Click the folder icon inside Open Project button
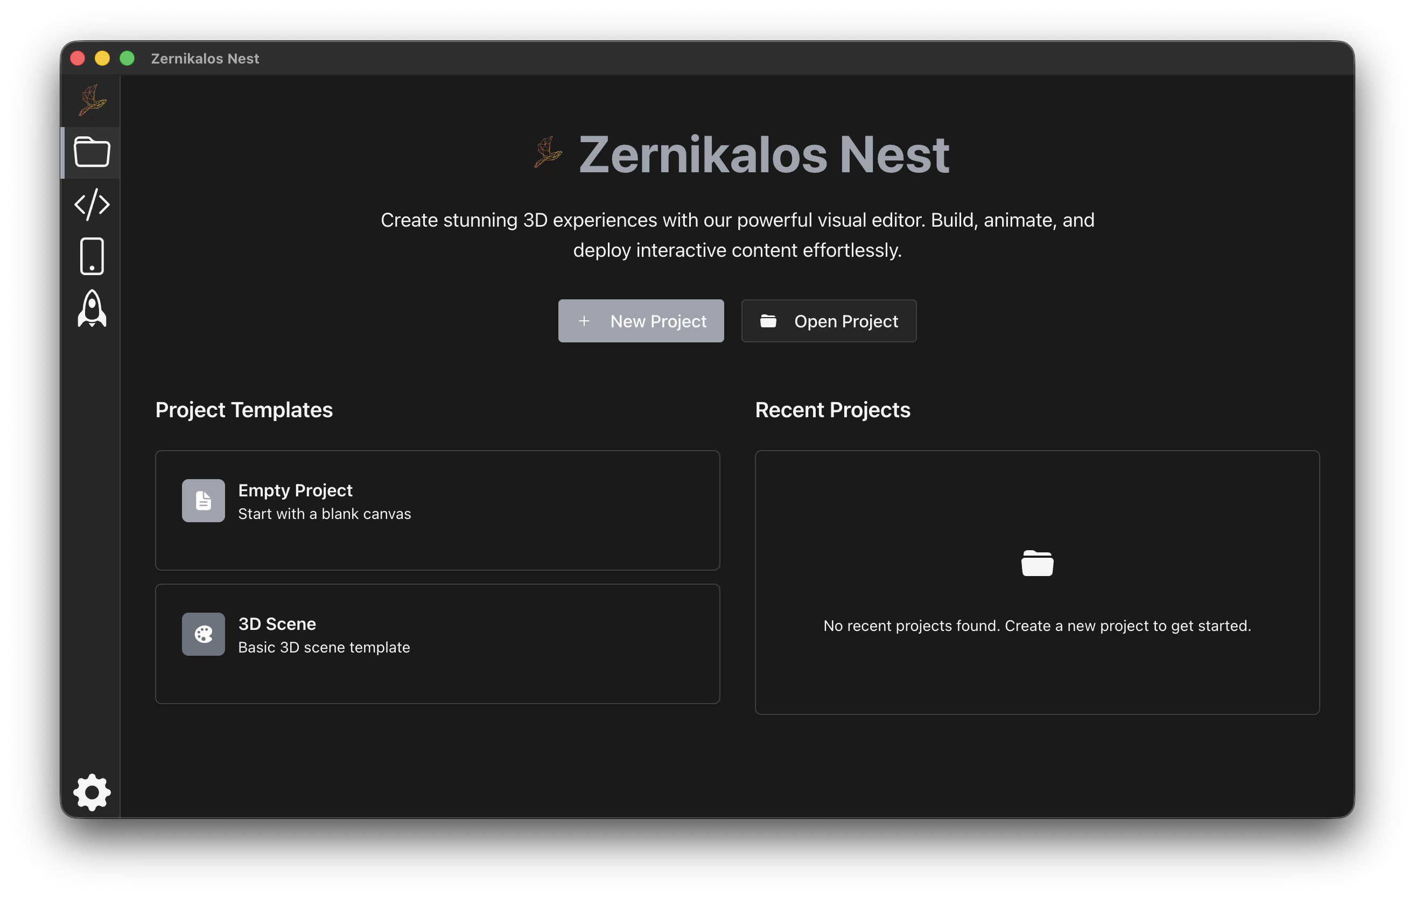1415x898 pixels. (767, 321)
